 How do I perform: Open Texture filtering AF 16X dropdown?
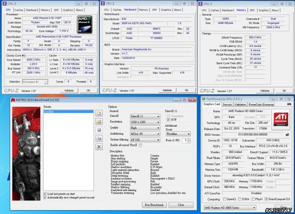tap(145, 140)
